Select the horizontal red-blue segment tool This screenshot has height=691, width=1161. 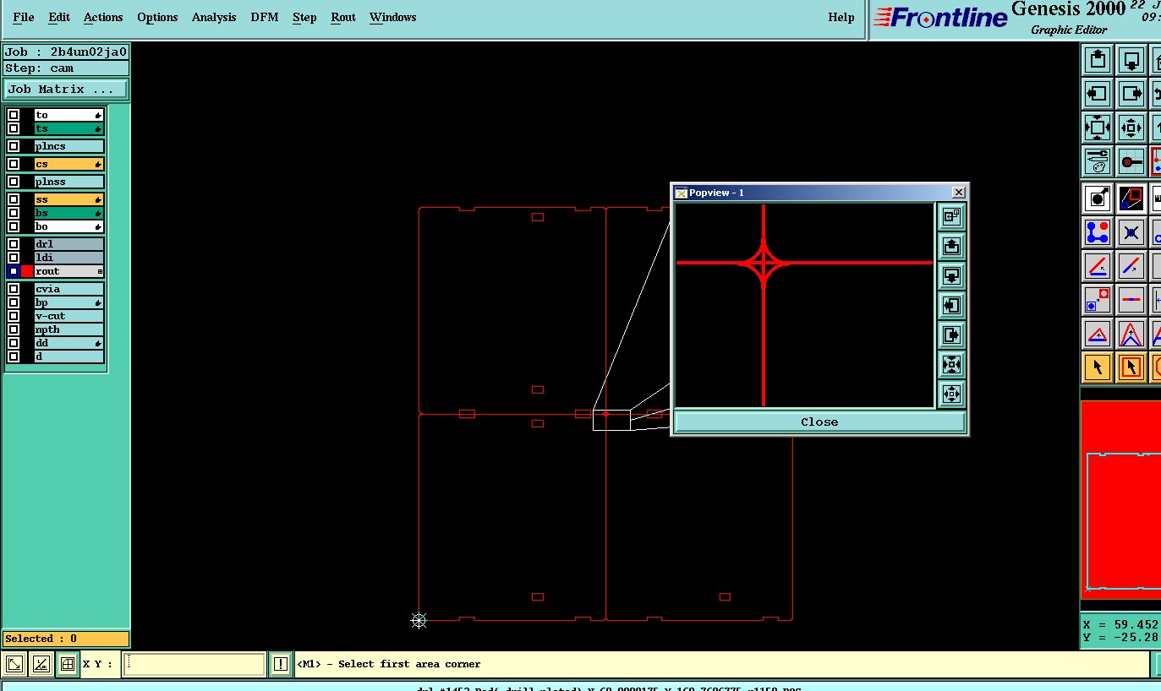1131,300
